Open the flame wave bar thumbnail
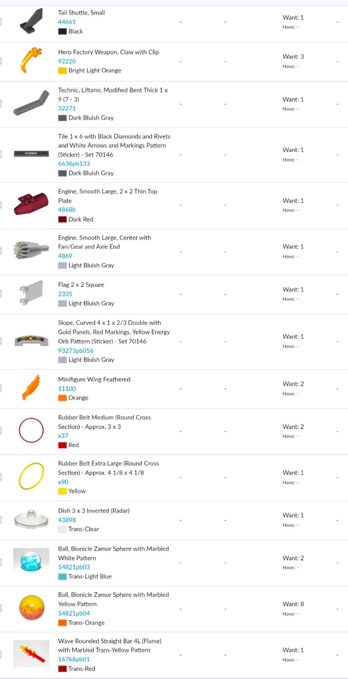Viewport: 348px width, 679px height. tap(32, 653)
